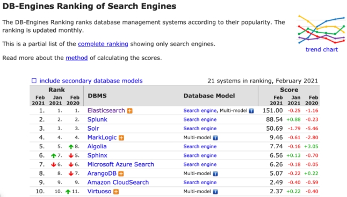Open the Splunk DBMS page
Image resolution: width=347 pixels, height=197 pixels.
coord(97,119)
